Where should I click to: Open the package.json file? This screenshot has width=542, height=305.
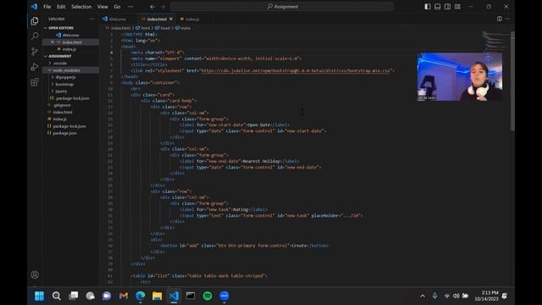coord(65,133)
